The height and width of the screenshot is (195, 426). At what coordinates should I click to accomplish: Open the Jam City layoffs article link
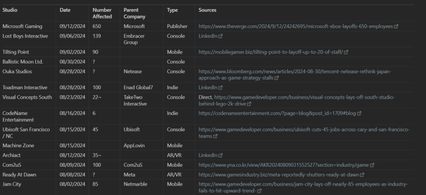(x=303, y=188)
